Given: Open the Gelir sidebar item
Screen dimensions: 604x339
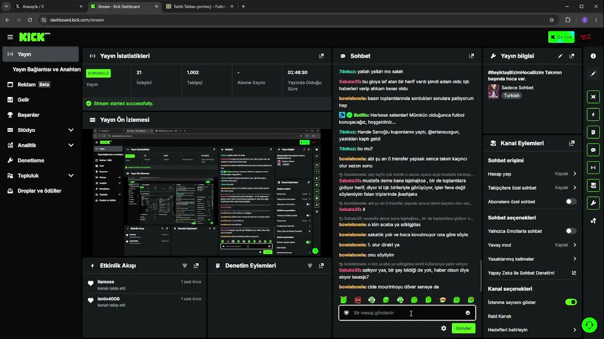Looking at the screenshot, I should [x=41, y=100].
